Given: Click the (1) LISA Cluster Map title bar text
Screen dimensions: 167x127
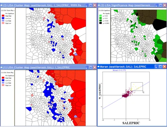Looking at the screenshot, I should 36,67.
